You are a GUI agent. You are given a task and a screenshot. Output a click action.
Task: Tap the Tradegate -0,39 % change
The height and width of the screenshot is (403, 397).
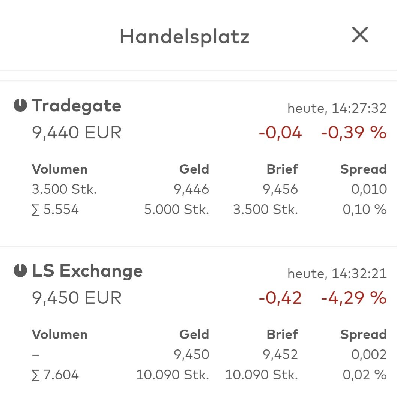click(353, 133)
